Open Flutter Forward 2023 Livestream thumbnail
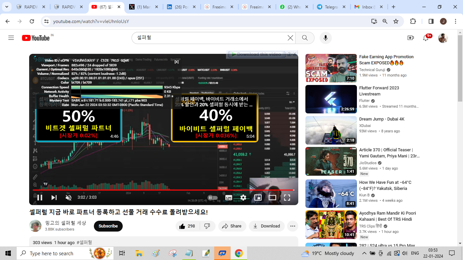Viewport: 463px width, 260px height. 331,99
